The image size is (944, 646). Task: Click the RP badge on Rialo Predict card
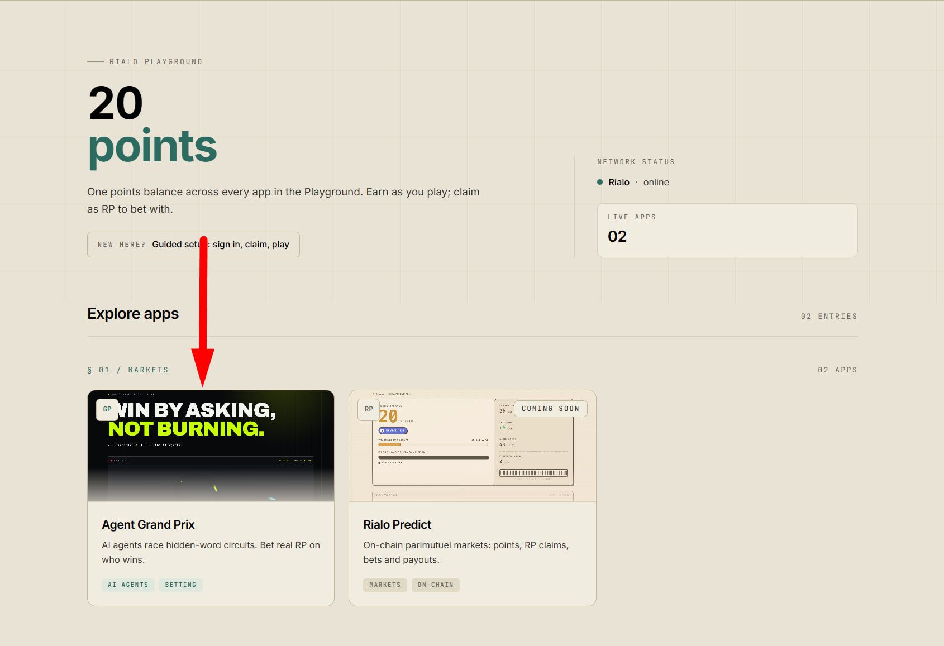[x=369, y=409]
